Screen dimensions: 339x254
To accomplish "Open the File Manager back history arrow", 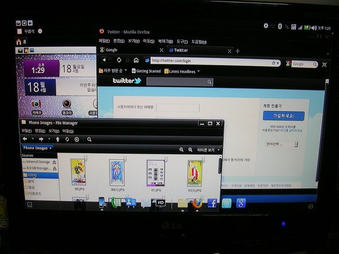I will 33,139.
